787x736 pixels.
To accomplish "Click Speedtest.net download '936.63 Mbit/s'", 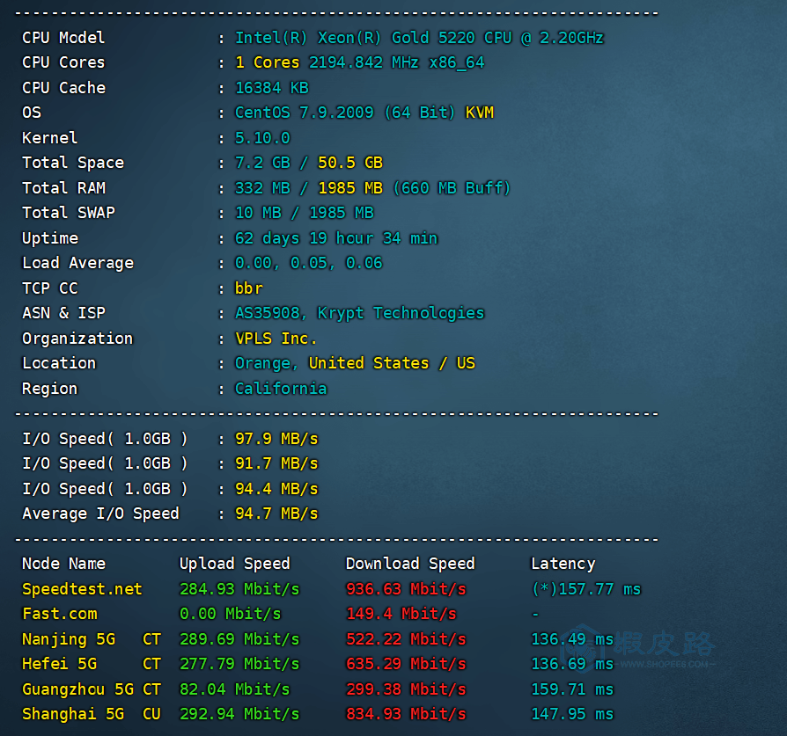I will pyautogui.click(x=406, y=589).
